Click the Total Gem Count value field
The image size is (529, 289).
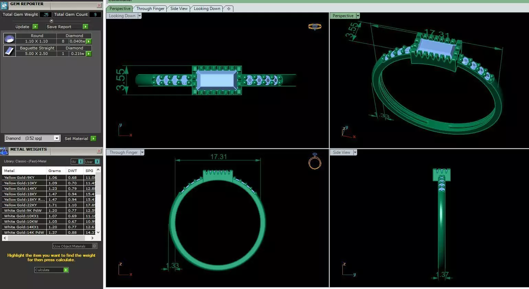pyautogui.click(x=95, y=14)
